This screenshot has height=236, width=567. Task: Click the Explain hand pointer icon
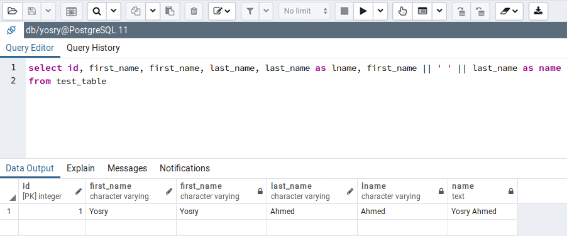tap(402, 11)
